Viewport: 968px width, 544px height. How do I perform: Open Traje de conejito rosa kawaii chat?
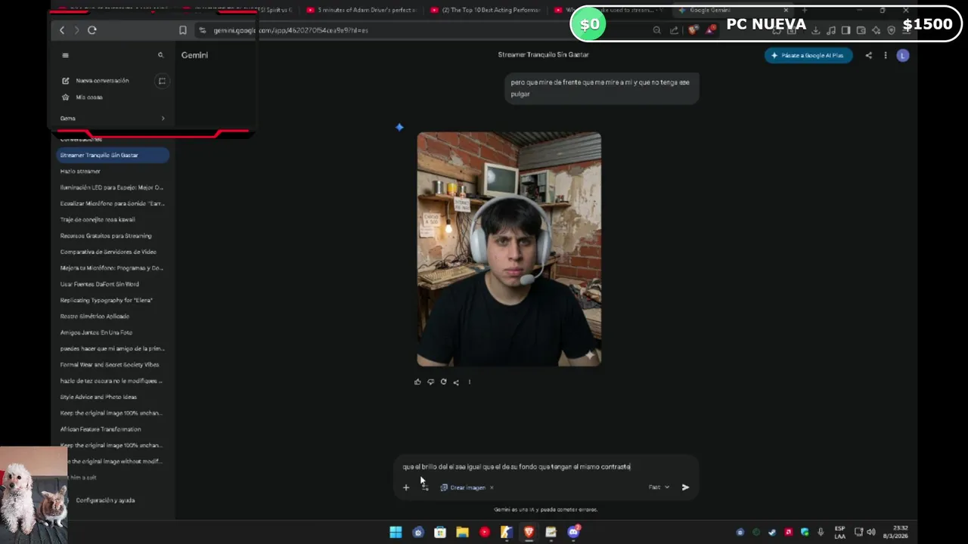(x=113, y=219)
